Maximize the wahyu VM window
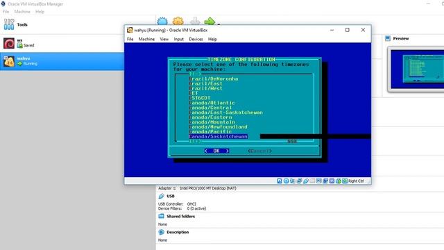Screen dimensions: 444x250 click(x=348, y=30)
